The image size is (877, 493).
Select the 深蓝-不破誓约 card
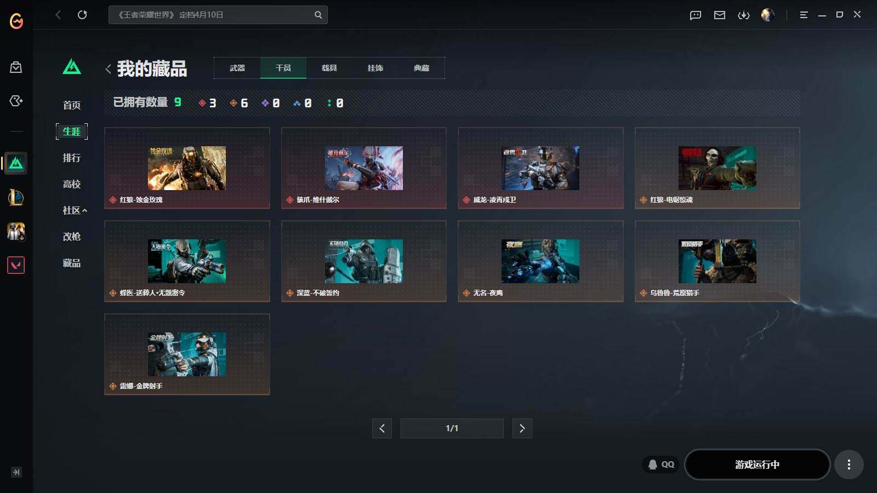[364, 261]
